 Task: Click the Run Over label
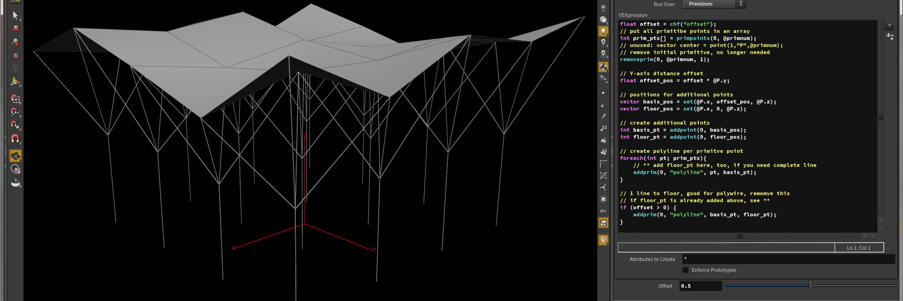[664, 4]
